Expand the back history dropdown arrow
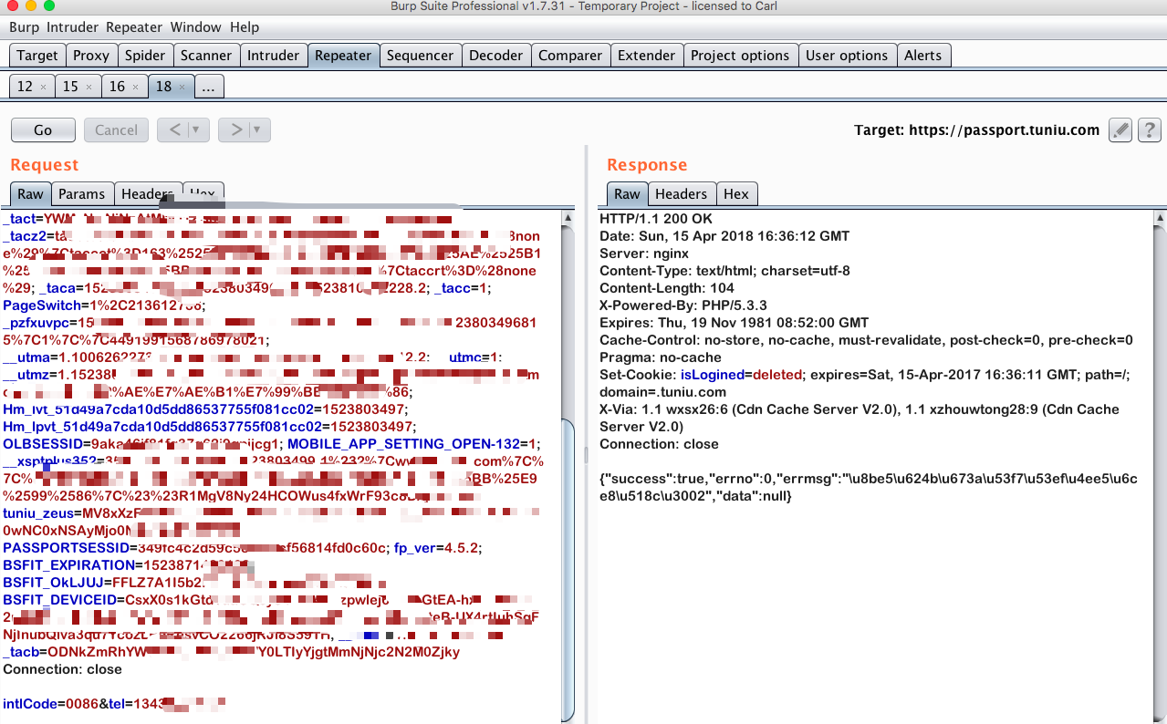The height and width of the screenshot is (724, 1167). pyautogui.click(x=197, y=129)
